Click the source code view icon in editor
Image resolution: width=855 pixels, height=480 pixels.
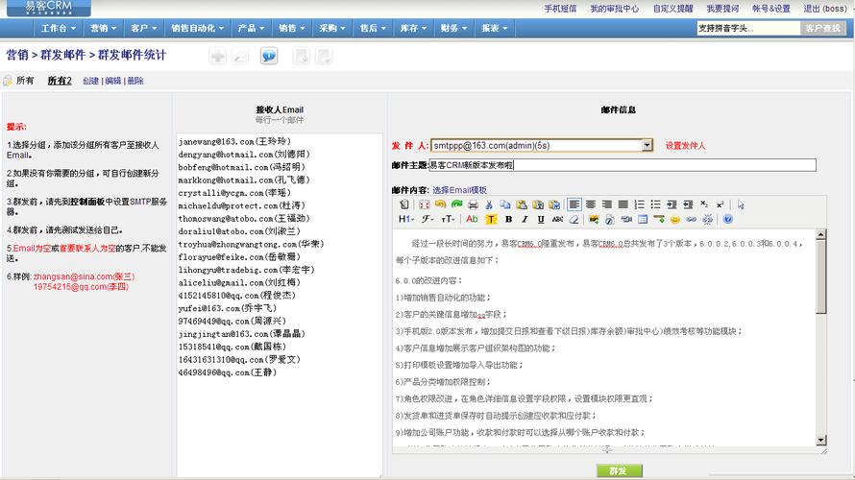pyautogui.click(x=404, y=204)
